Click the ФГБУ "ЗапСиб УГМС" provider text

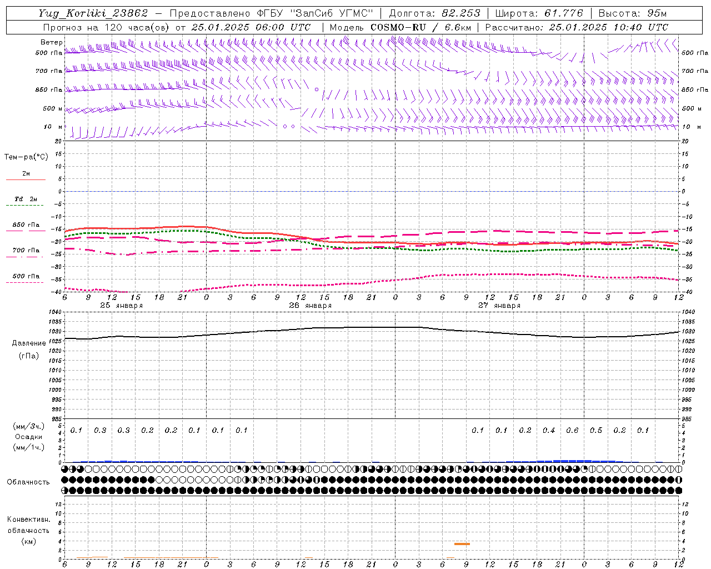[315, 13]
